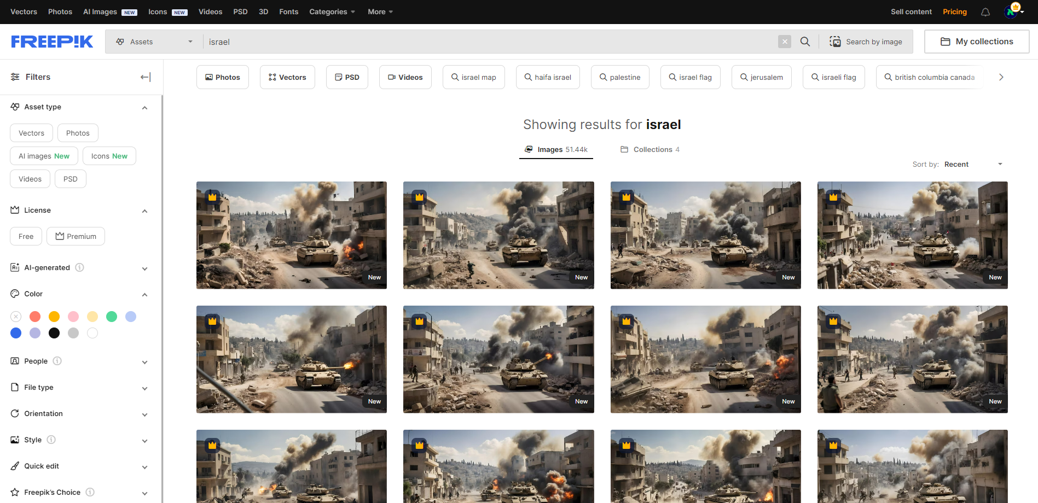Image resolution: width=1038 pixels, height=503 pixels.
Task: Open the Sort by Recent dropdown
Action: point(973,164)
